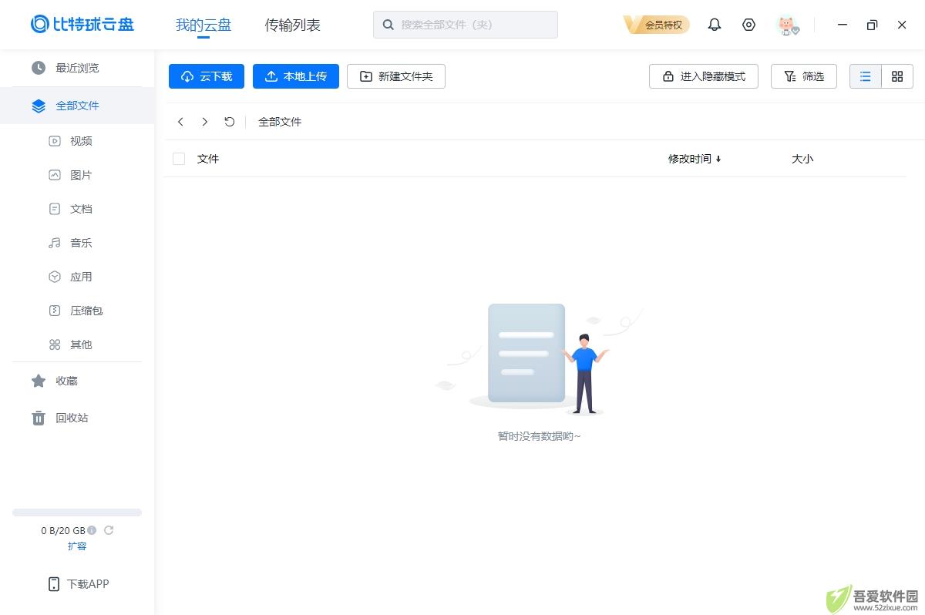Click the 云下载 button
925x615 pixels.
point(207,76)
